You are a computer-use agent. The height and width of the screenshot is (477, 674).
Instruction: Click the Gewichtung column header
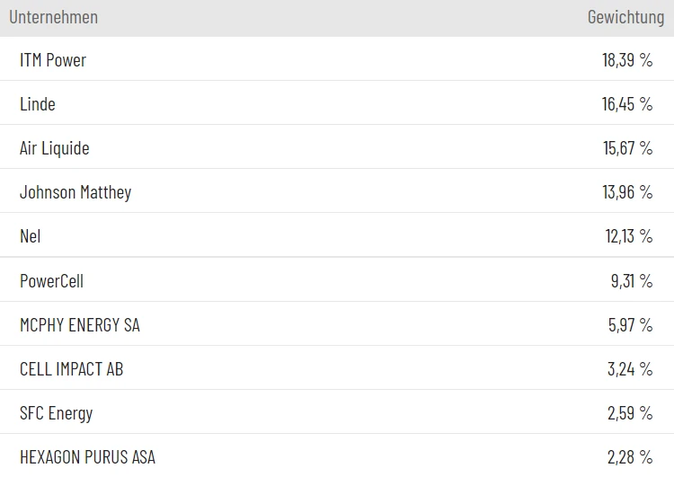coord(625,17)
